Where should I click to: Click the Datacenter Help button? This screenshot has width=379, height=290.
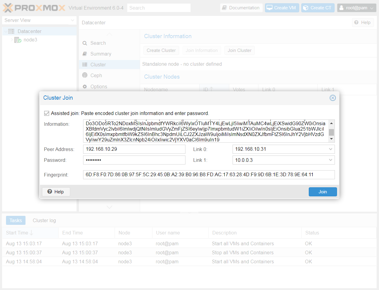click(x=363, y=23)
